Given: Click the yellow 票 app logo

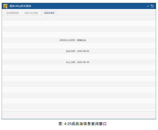Looking at the screenshot, I should point(5,6).
